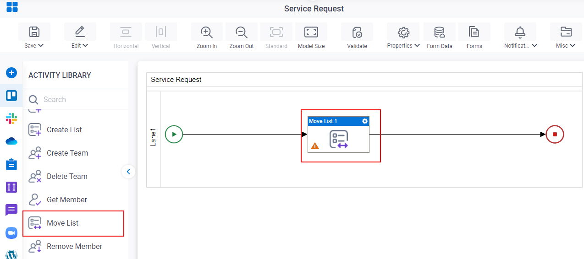Click the Model Size icon
The width and height of the screenshot is (584, 259).
[x=311, y=32]
